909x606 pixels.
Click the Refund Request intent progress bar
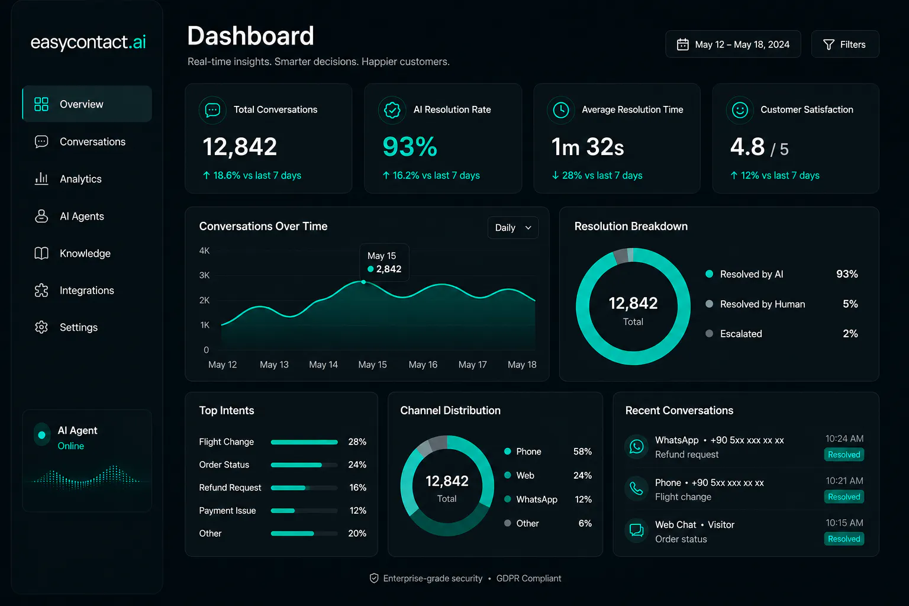click(304, 488)
